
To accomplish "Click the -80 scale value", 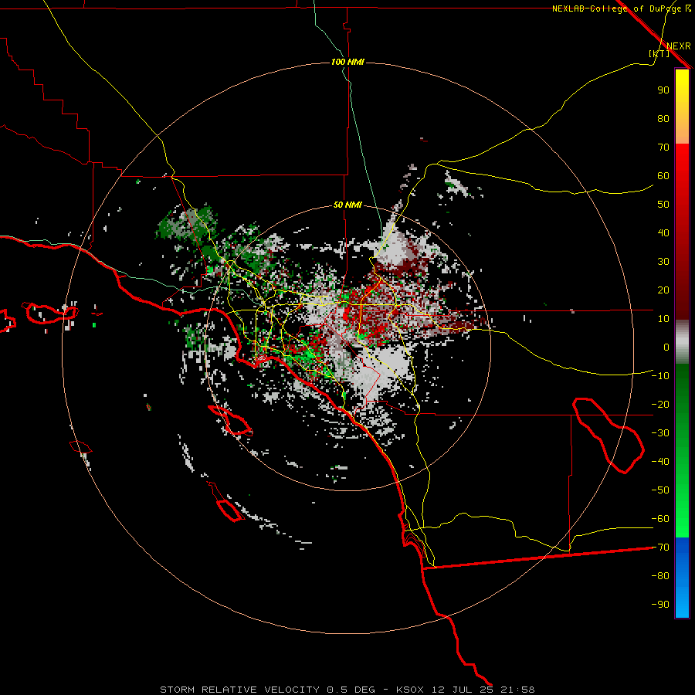I will coord(660,576).
